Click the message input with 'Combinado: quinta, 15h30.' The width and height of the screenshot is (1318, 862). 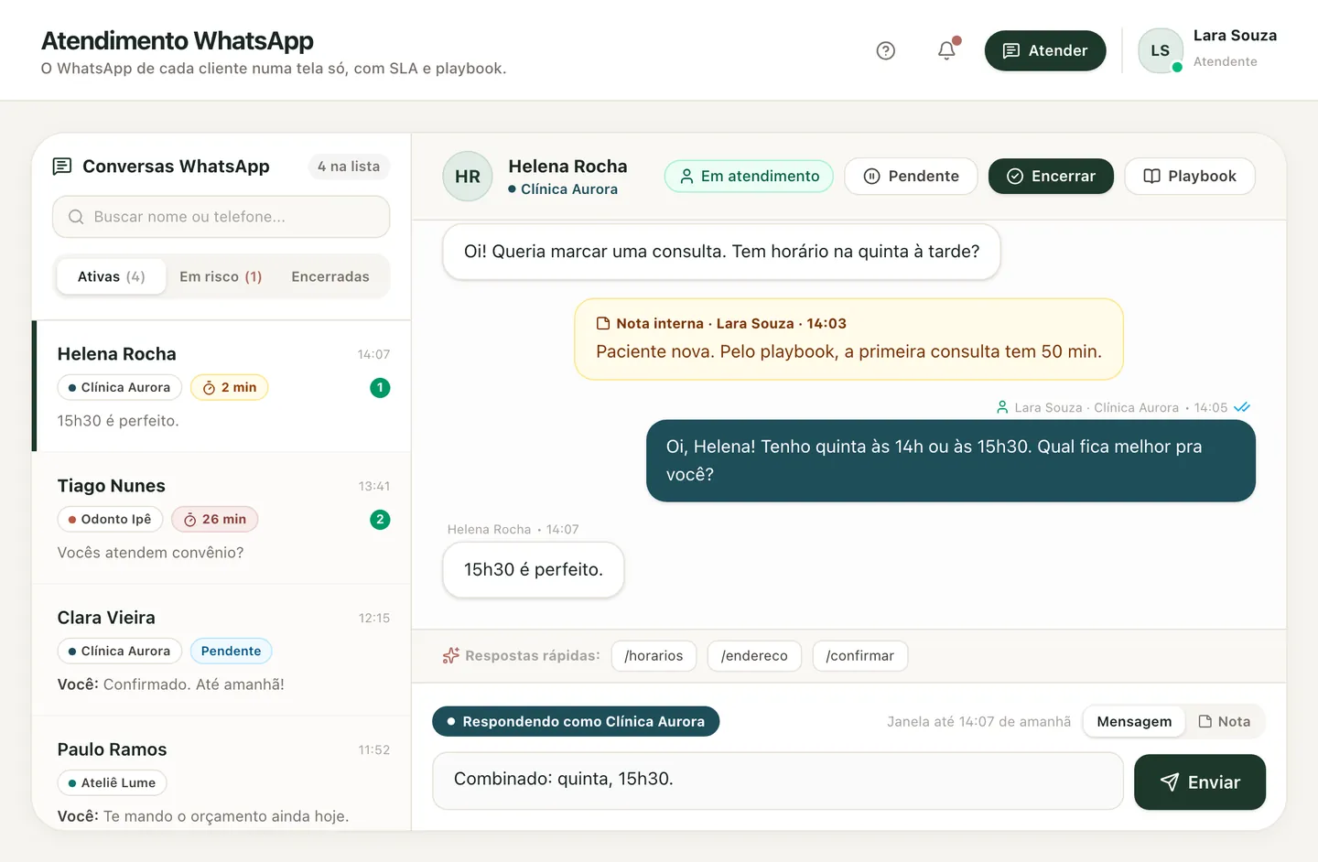778,781
